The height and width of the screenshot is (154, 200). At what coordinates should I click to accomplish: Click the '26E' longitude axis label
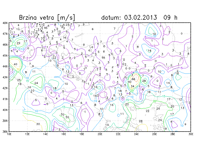point(154,134)
